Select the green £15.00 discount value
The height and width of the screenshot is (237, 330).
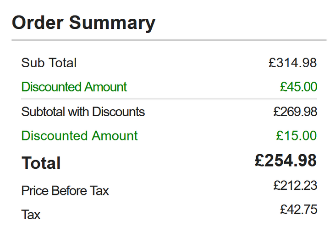click(x=296, y=136)
